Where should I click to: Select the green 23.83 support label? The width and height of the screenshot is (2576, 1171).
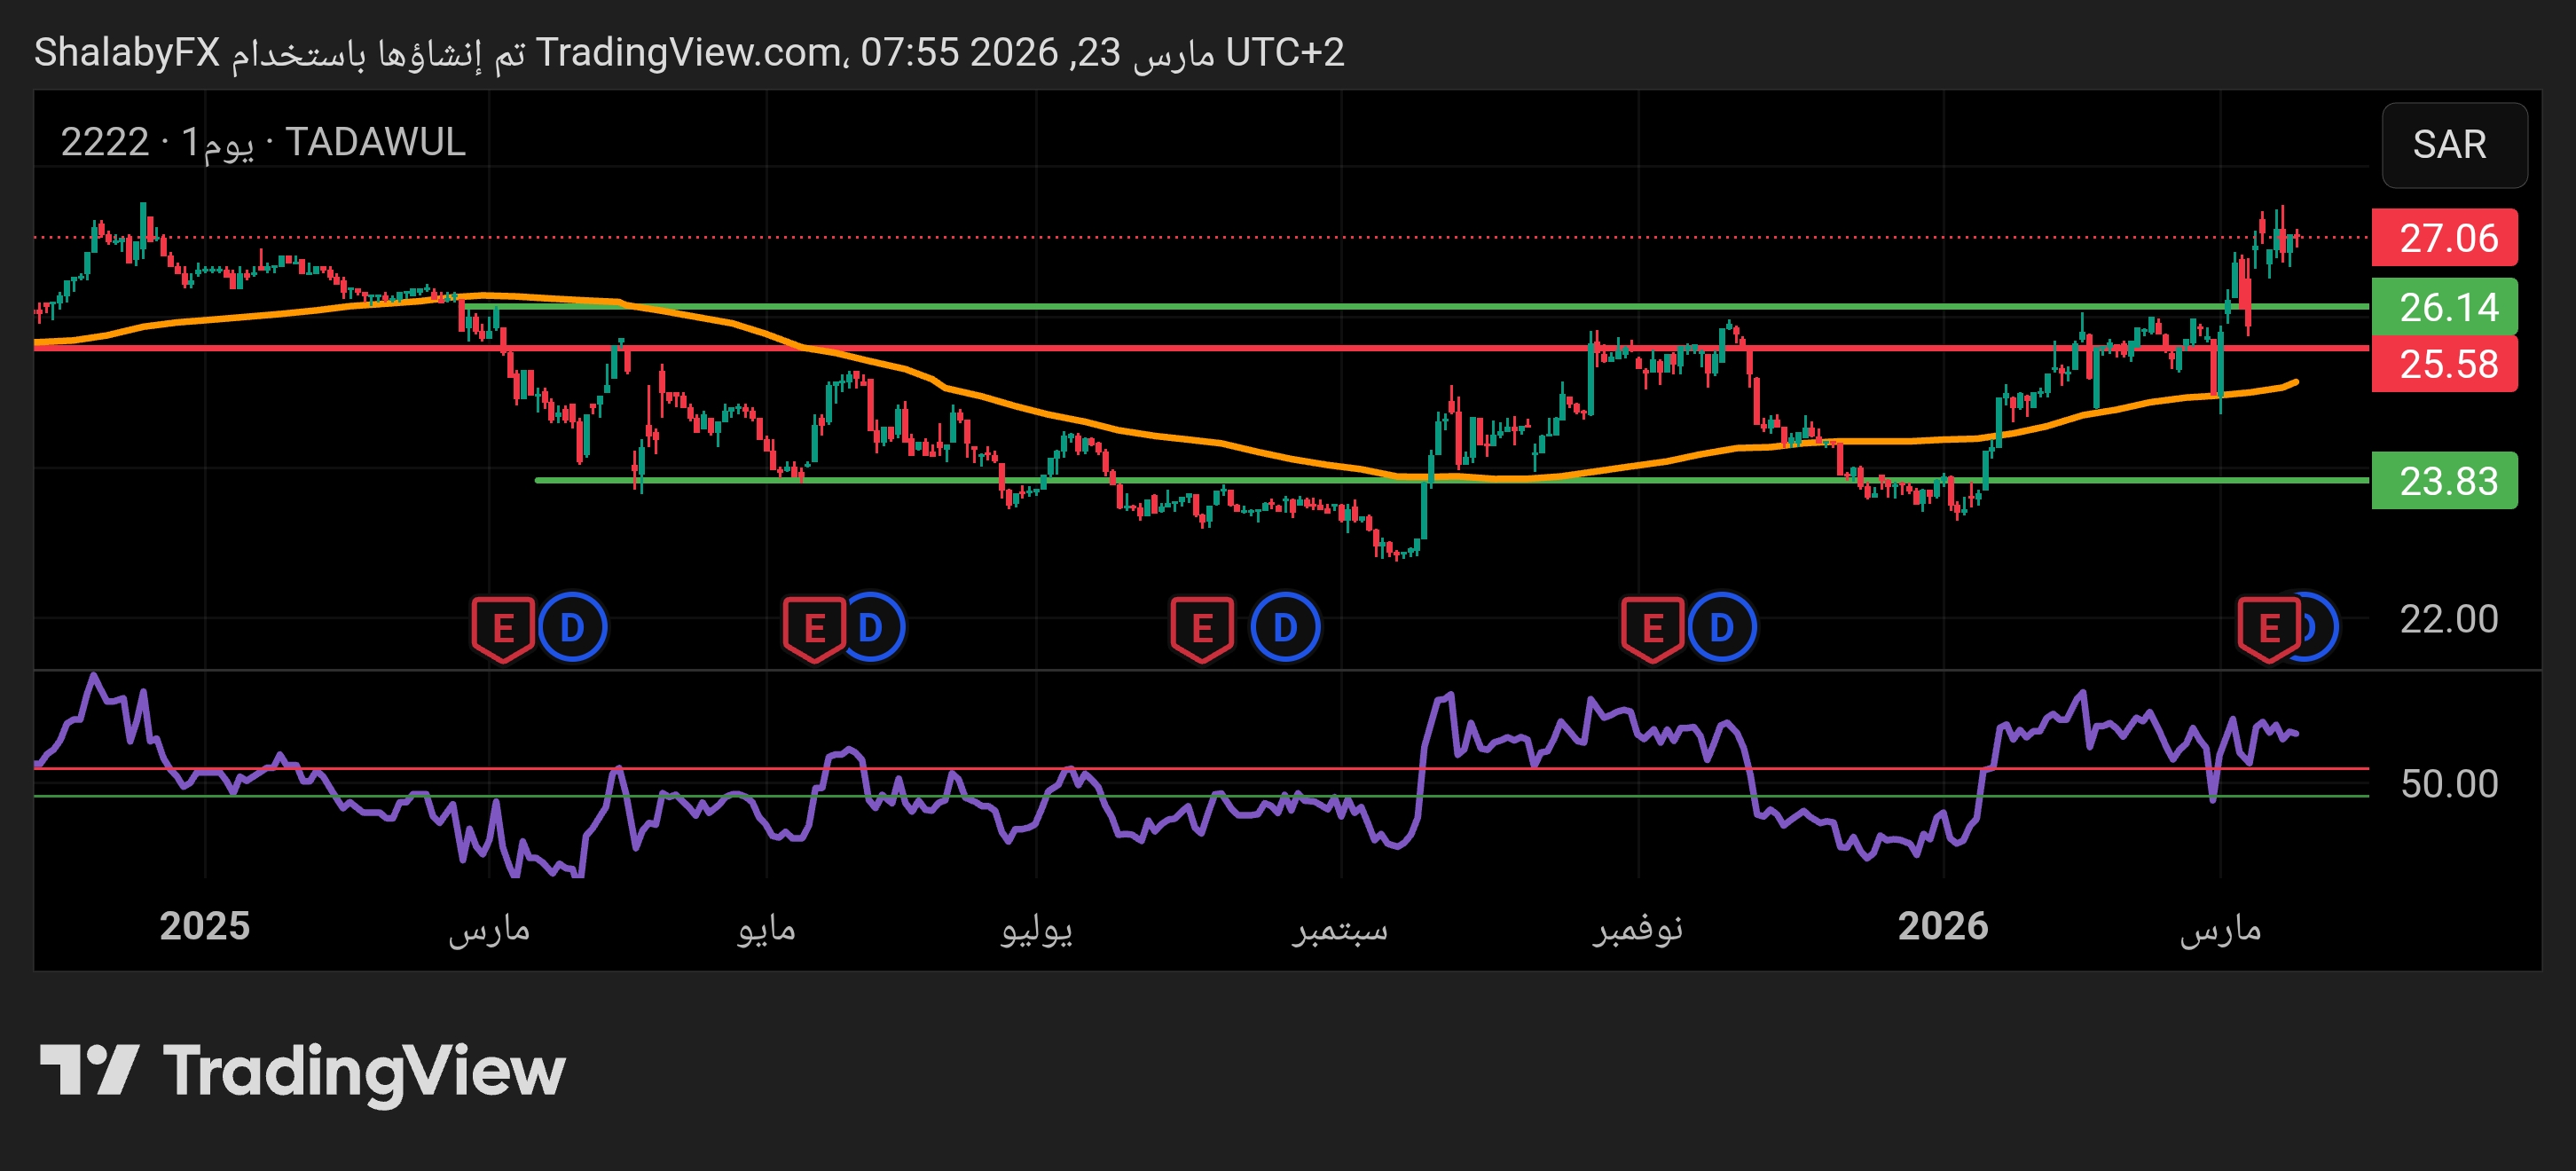point(2445,481)
